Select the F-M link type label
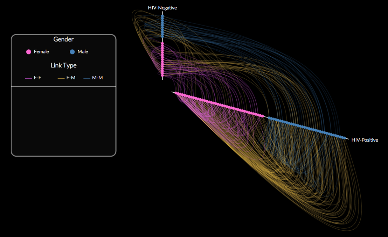Viewport: 388px width, 237px height. point(71,78)
